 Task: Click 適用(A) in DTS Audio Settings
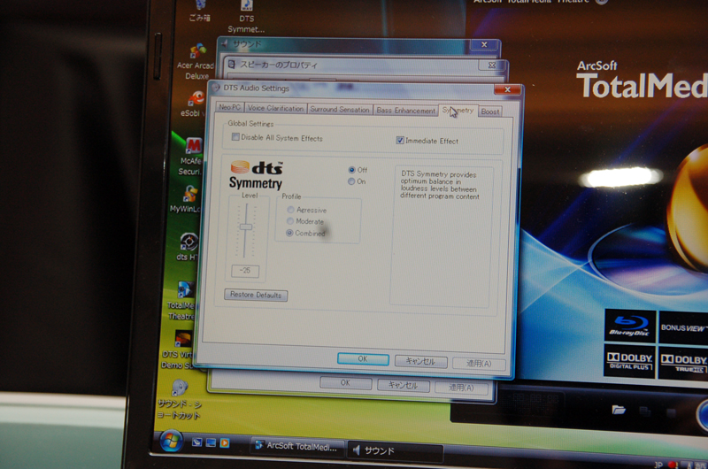point(479,364)
